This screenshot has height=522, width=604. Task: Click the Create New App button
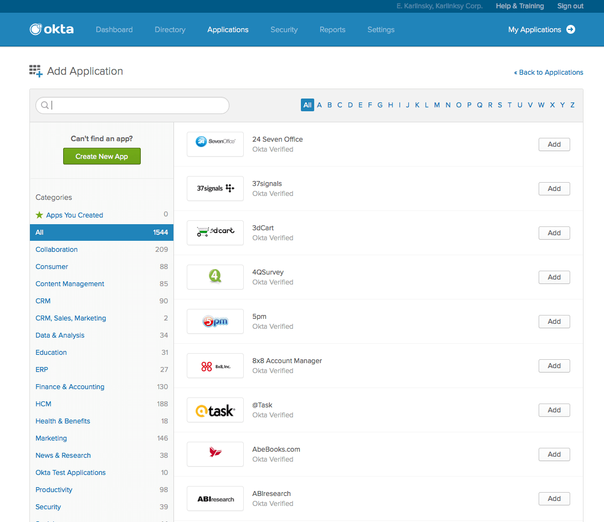tap(102, 156)
